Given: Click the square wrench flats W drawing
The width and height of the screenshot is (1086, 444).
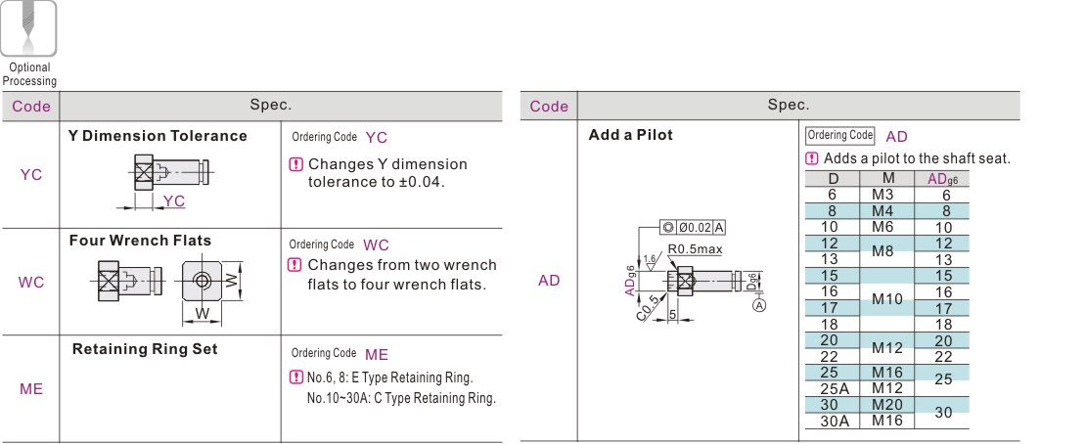Looking at the screenshot, I should pyautogui.click(x=208, y=290).
